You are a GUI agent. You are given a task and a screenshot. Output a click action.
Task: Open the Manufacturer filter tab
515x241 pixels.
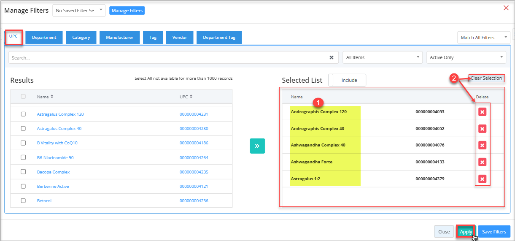119,38
